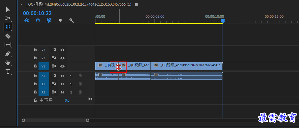Hide track V3 output eye

click(62, 50)
